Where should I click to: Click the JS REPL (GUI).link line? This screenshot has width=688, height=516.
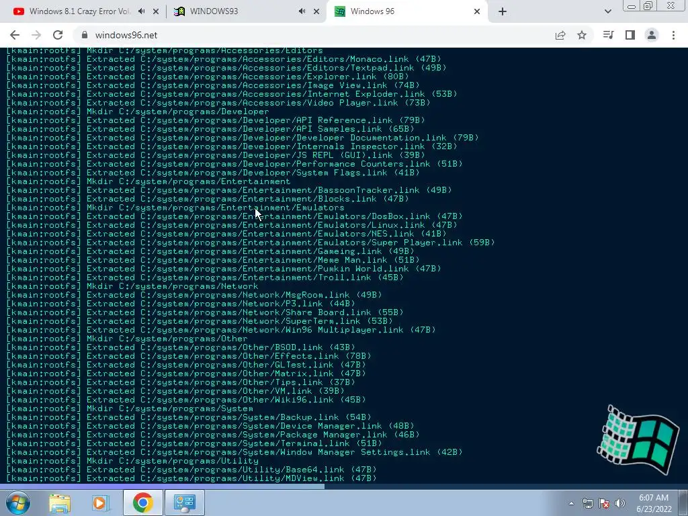click(x=216, y=155)
